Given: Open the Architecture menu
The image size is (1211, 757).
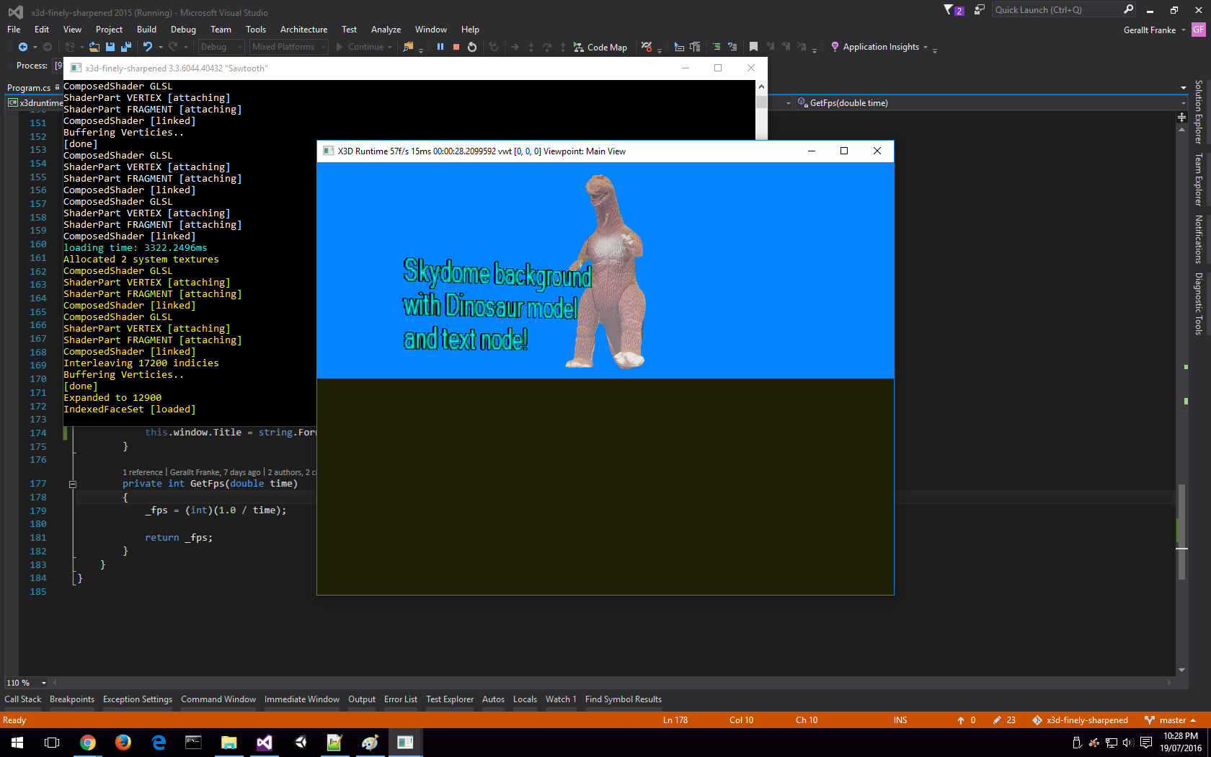Looking at the screenshot, I should click(x=303, y=30).
